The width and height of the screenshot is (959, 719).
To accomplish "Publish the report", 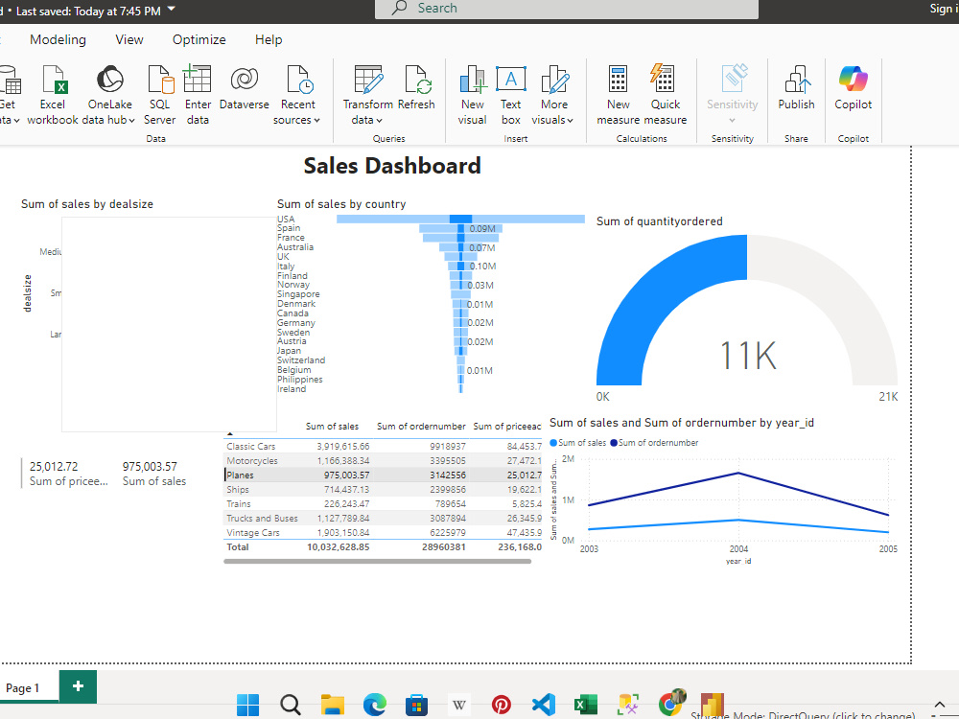I will (x=796, y=88).
